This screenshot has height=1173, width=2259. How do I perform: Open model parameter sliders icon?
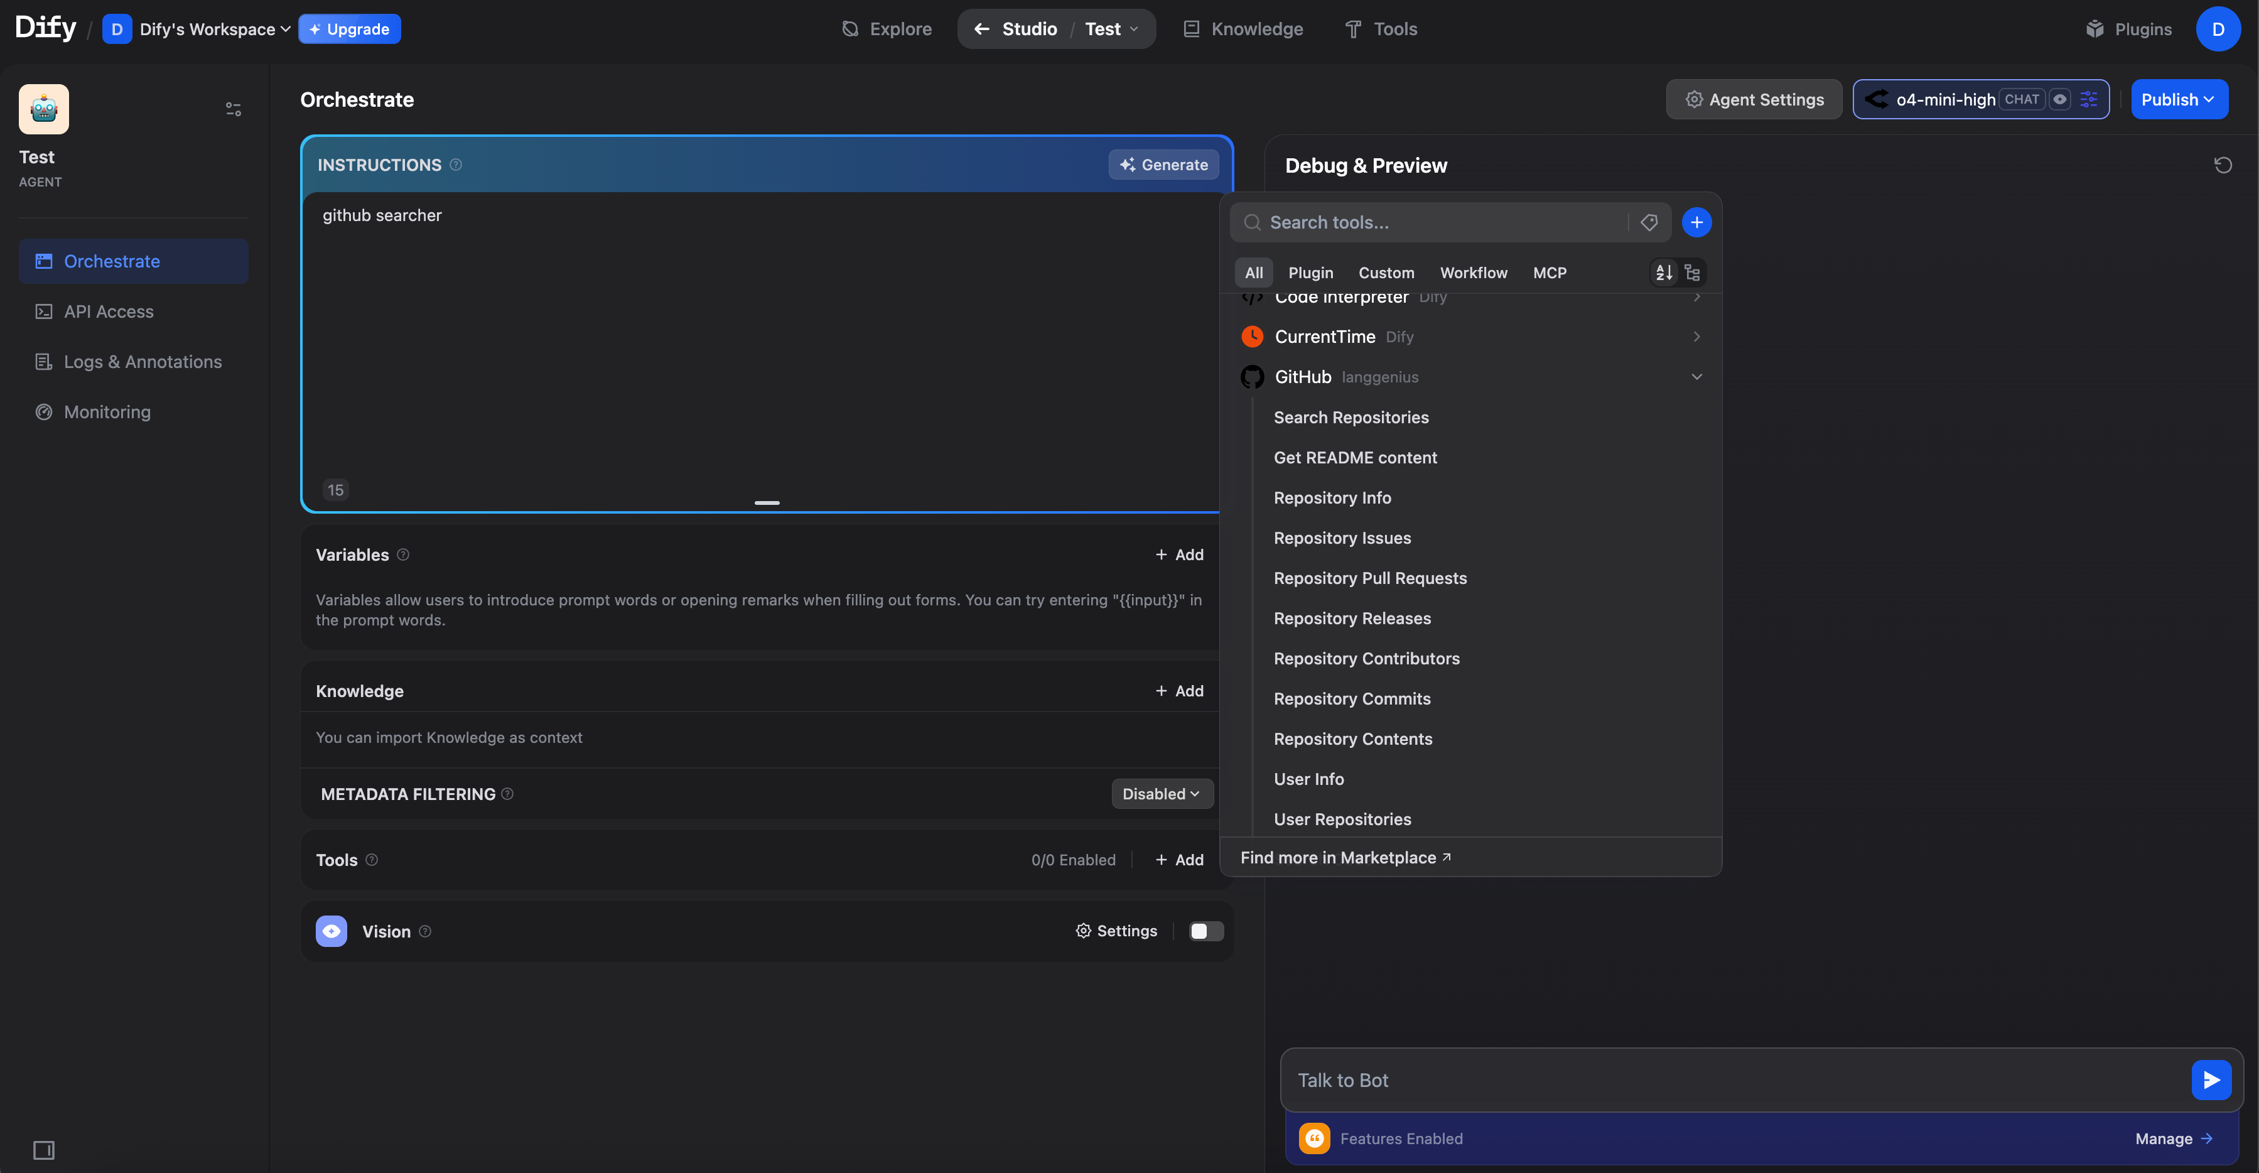pos(2089,99)
